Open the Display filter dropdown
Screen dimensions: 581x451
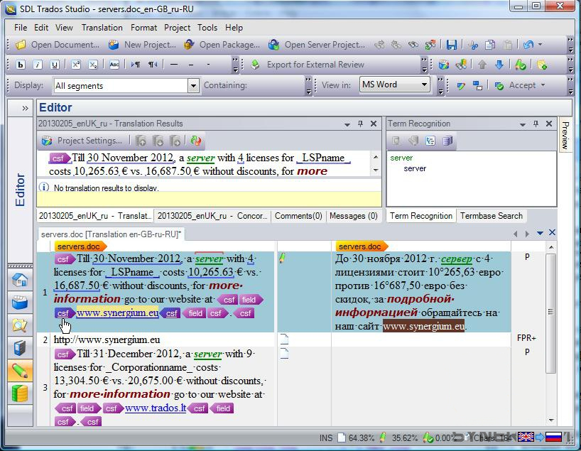tap(193, 86)
